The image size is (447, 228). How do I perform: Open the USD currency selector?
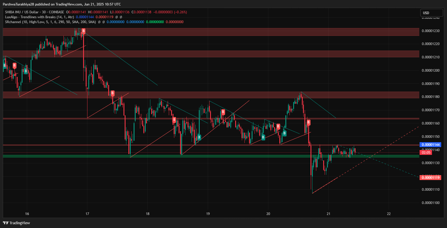click(431, 13)
